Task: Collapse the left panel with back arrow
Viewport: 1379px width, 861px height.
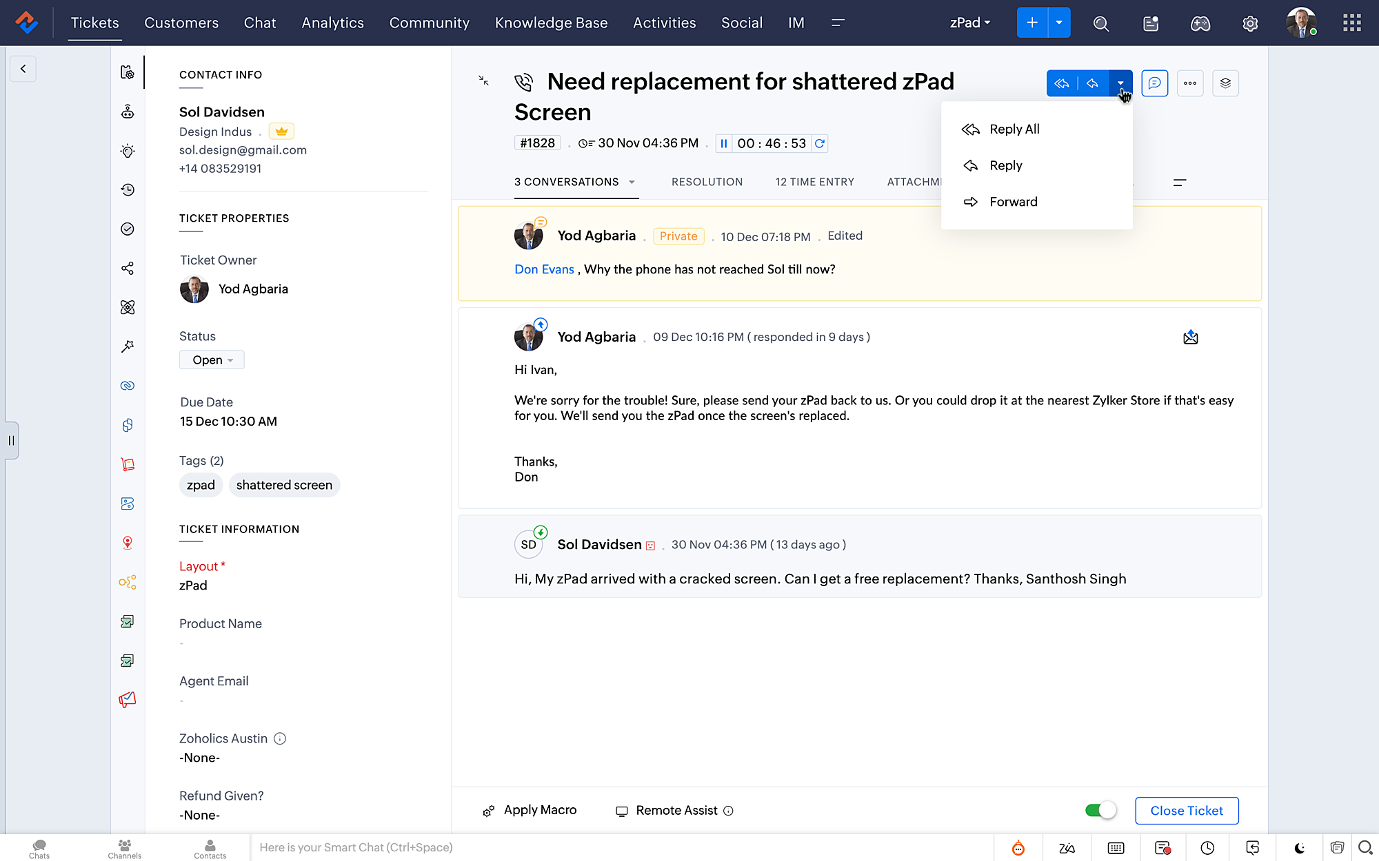Action: tap(23, 69)
